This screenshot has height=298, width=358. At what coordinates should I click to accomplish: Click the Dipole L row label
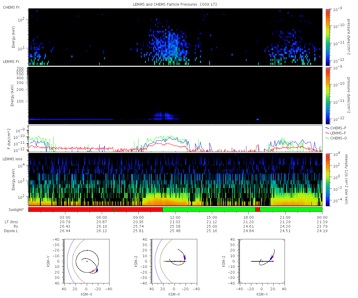coord(11,231)
